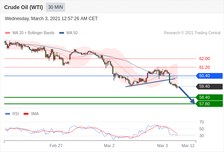Click the RSI 70 level label
Viewport: 224px width, 152px height.
coord(202,122)
